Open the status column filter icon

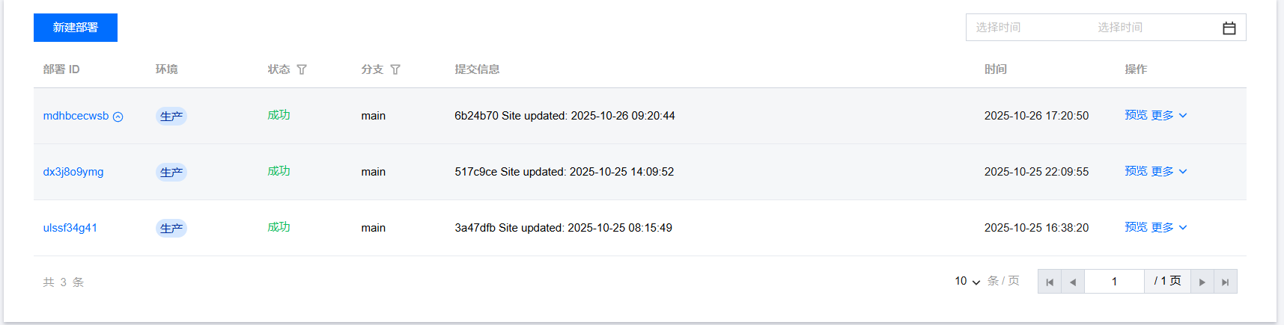tap(302, 69)
